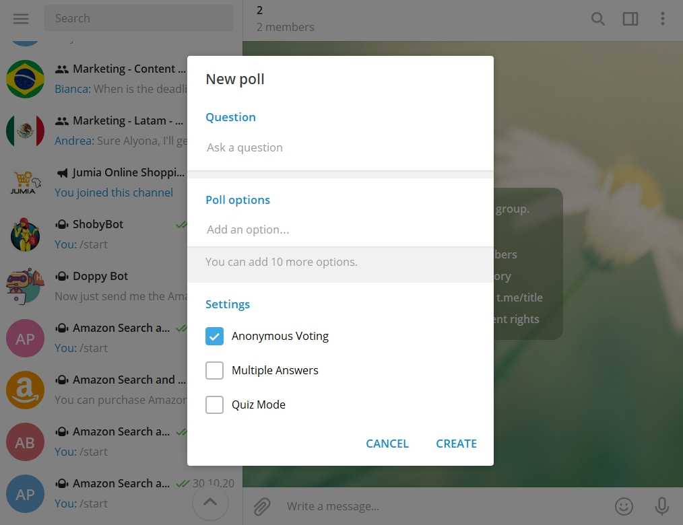
Task: Disable Anonymous Voting
Action: point(214,336)
